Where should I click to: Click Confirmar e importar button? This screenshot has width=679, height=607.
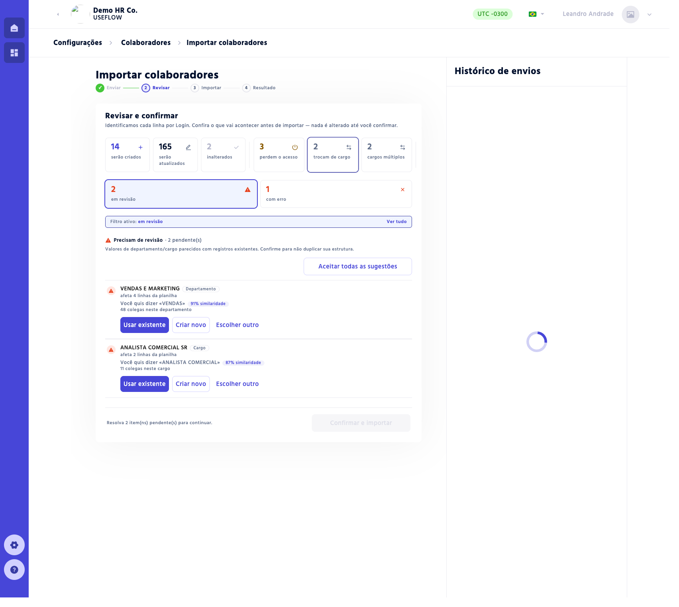click(361, 423)
